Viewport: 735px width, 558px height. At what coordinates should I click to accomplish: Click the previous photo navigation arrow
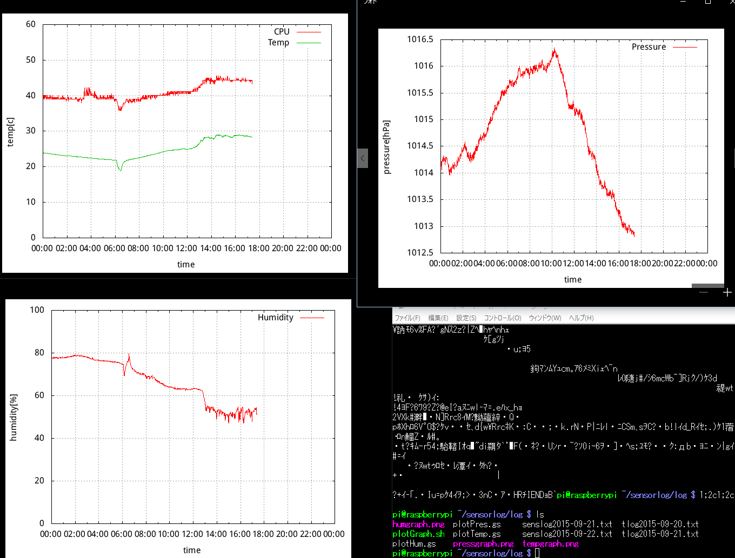pyautogui.click(x=362, y=158)
